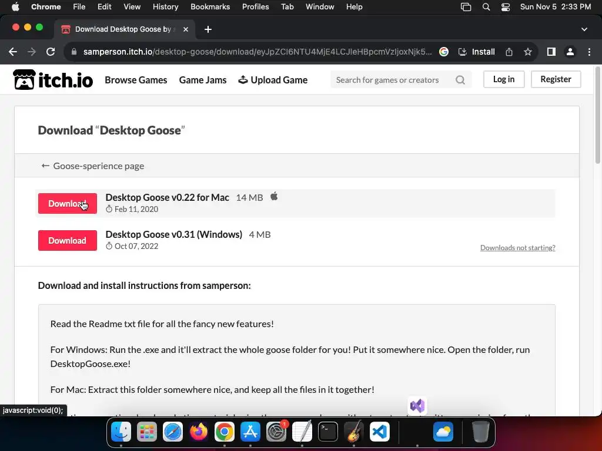Open Visual Studio Code from the Dock
The width and height of the screenshot is (602, 451).
pos(380,432)
